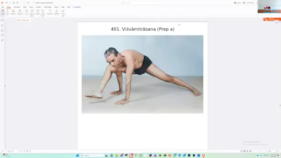Viewport: 281px width, 158px height.
Task: Click the orange Convert PDF banner button
Action: pyautogui.click(x=272, y=19)
